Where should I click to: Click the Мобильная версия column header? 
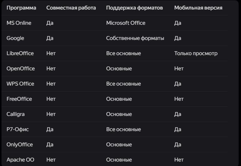coord(198,8)
